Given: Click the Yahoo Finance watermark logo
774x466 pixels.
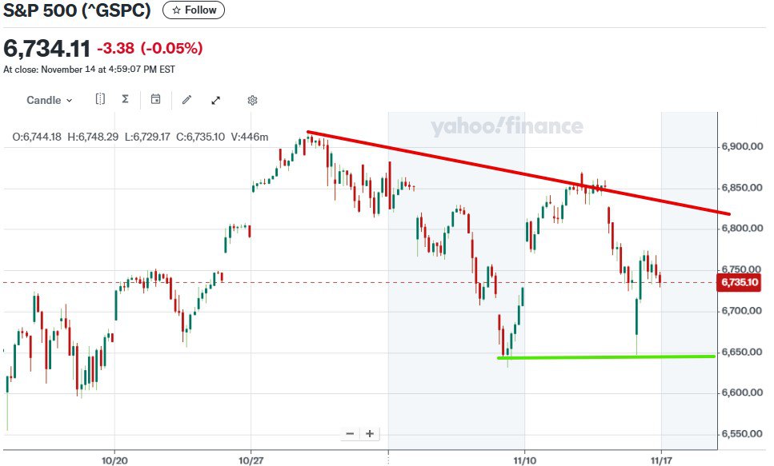Looking at the screenshot, I should tap(507, 126).
